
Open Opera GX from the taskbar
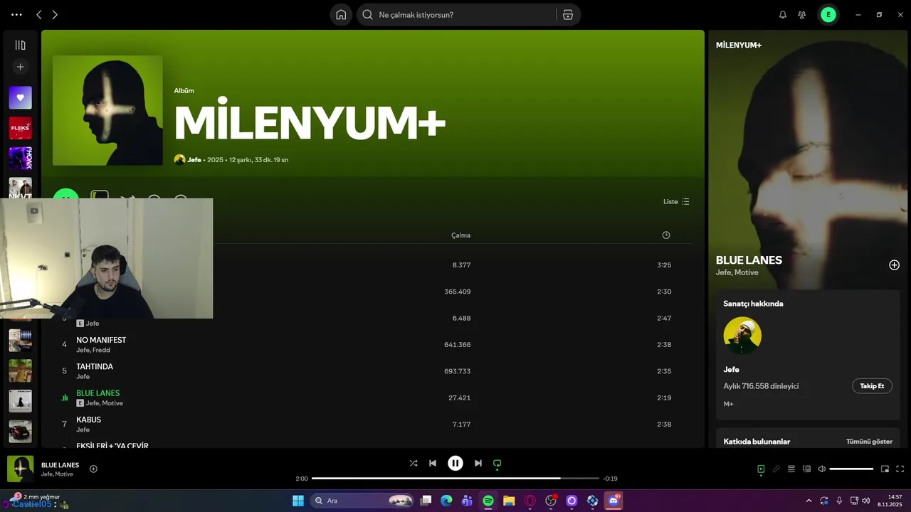[x=530, y=501]
